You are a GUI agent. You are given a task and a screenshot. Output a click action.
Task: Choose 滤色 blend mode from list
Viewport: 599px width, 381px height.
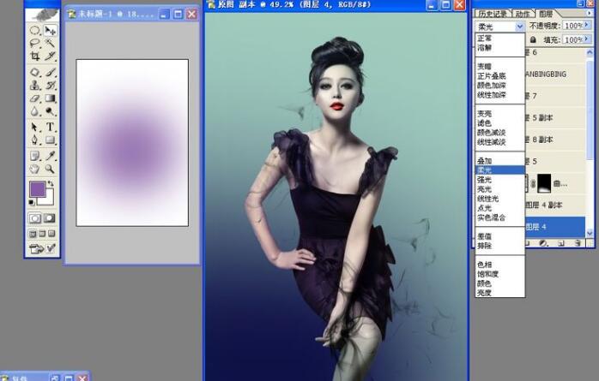click(x=485, y=122)
